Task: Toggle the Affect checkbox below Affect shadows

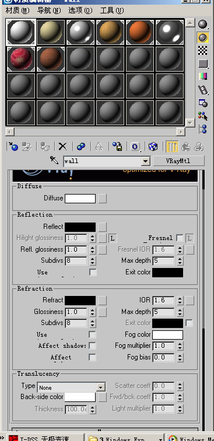Action: click(92, 357)
